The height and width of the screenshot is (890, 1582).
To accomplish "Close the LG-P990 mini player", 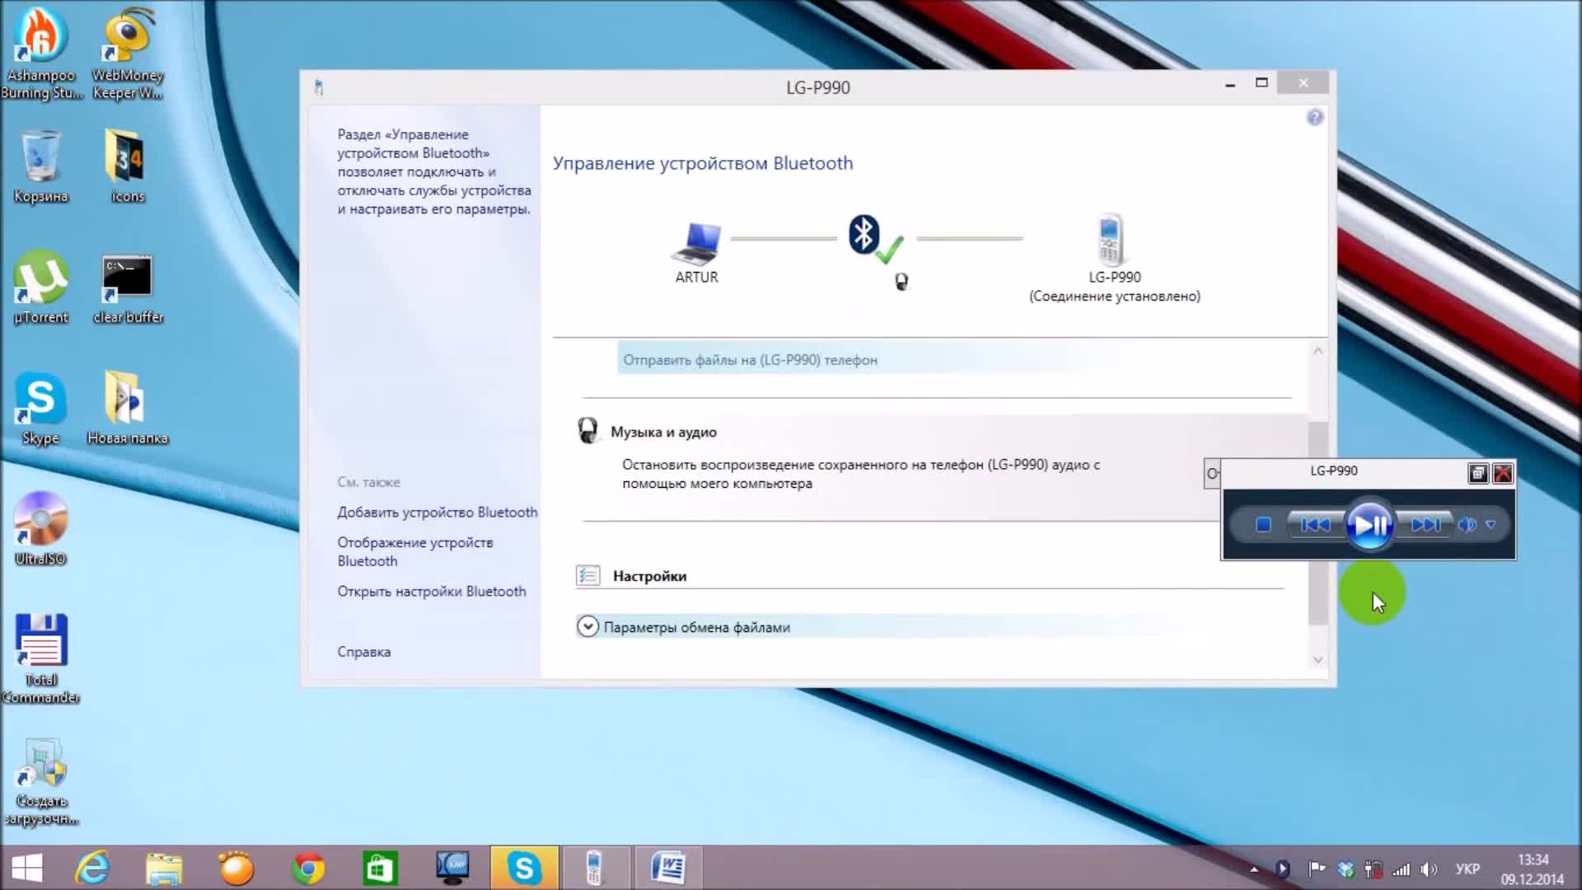I will [1503, 473].
